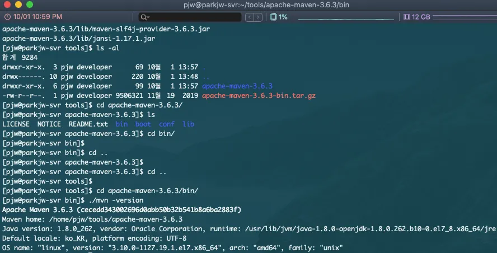Click blue 'lib' directory in ls output

pos(188,124)
